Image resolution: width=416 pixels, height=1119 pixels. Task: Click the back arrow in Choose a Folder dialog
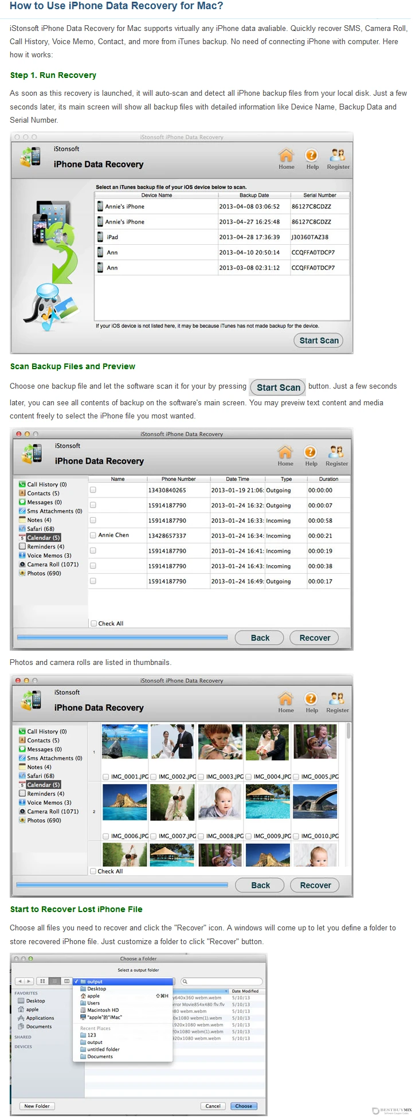coord(19,981)
